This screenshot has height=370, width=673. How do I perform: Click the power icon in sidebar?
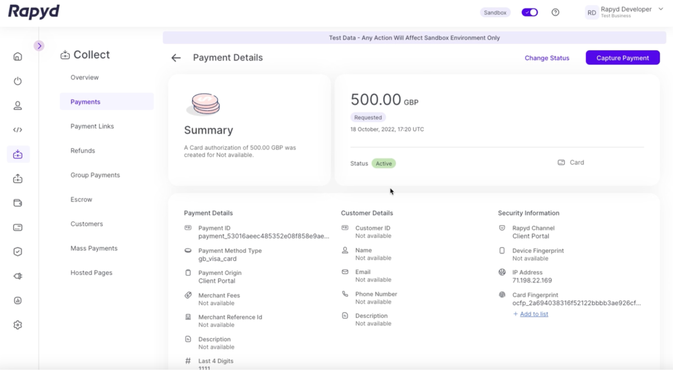[18, 81]
